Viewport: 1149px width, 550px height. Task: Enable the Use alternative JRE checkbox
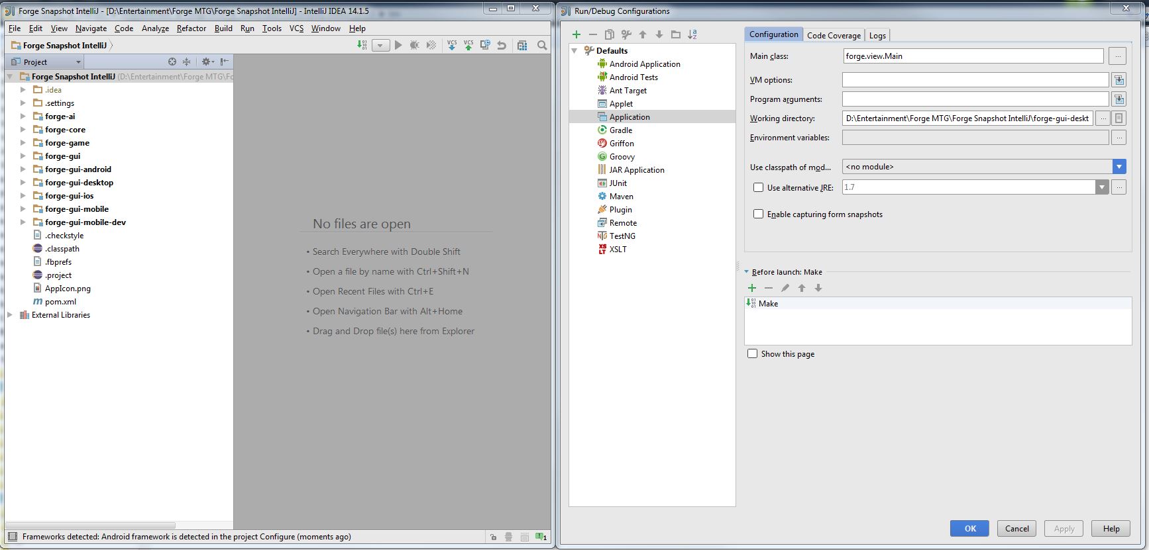758,187
